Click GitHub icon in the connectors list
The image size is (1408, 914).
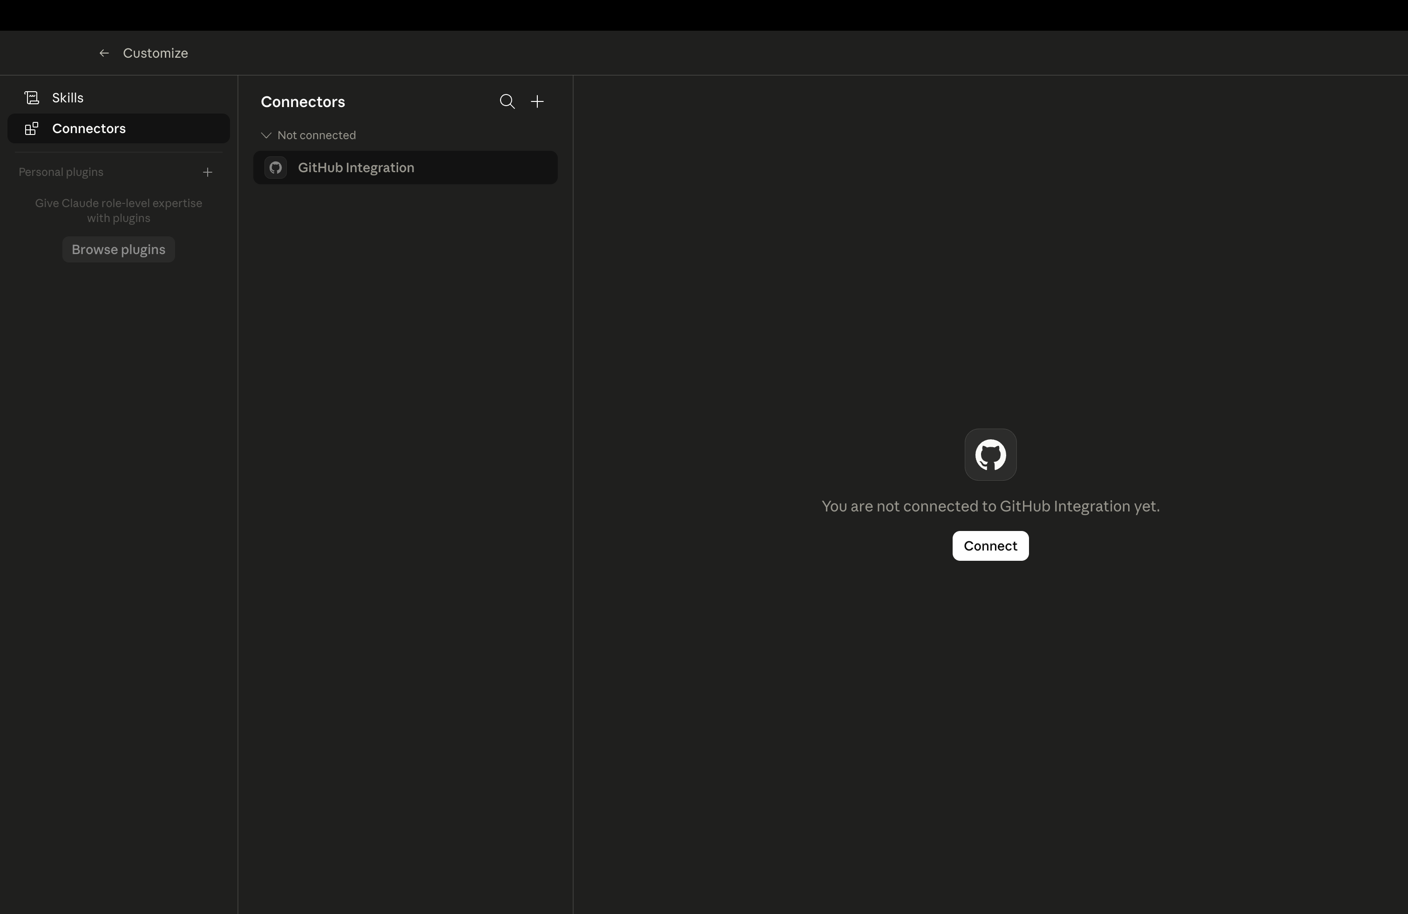[x=276, y=168]
